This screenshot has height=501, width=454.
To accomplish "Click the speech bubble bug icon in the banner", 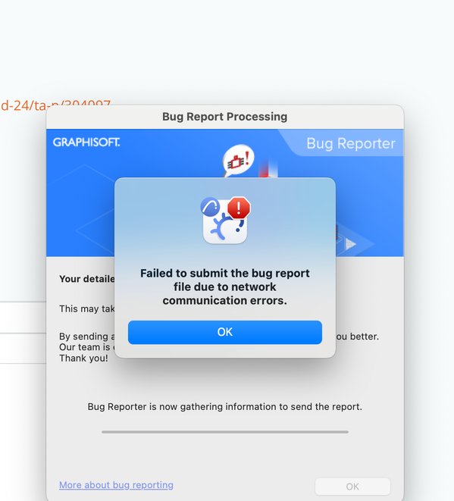I will pyautogui.click(x=238, y=161).
